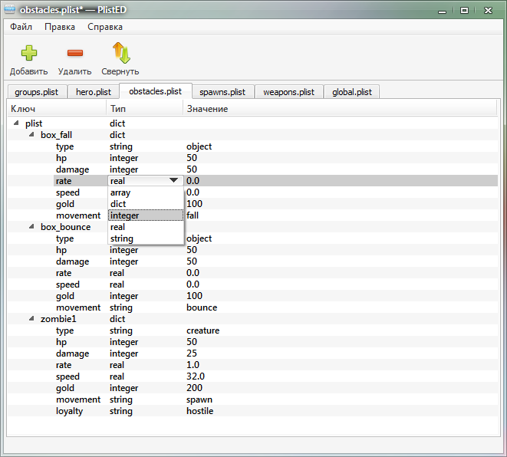Image resolution: width=507 pixels, height=457 pixels.
Task: Collapse the box_fall node
Action: [x=31, y=135]
